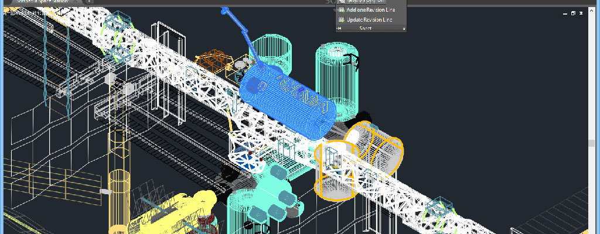Open the viewport controls [-] menu

[x=8, y=12]
